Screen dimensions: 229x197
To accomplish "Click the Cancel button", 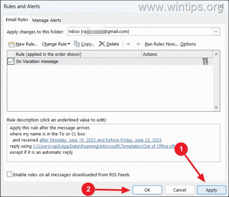I will pyautogui.click(x=180, y=190).
